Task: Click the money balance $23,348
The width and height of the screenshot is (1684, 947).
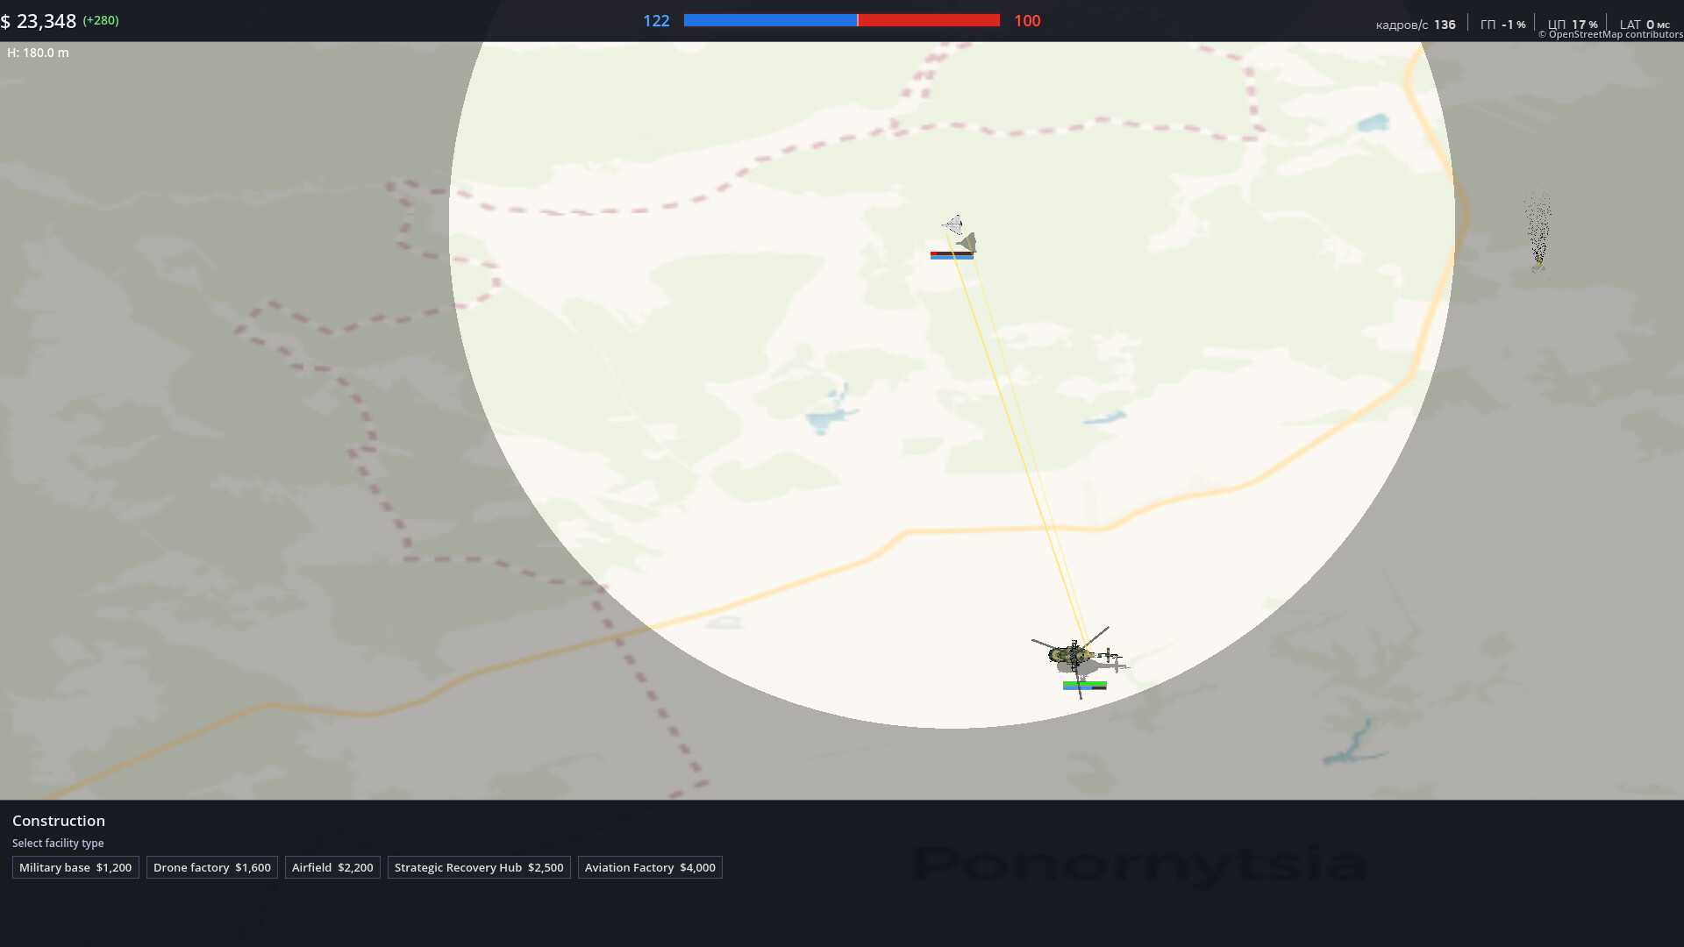Action: pyautogui.click(x=39, y=21)
